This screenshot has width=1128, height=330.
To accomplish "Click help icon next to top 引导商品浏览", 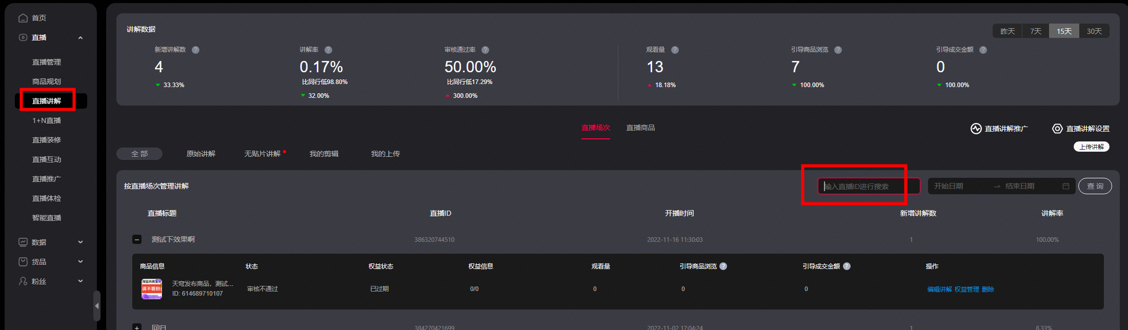I will (838, 50).
